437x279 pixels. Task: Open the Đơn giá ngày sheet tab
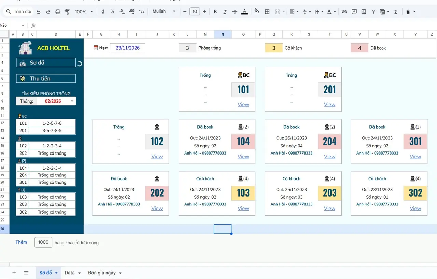(104, 273)
